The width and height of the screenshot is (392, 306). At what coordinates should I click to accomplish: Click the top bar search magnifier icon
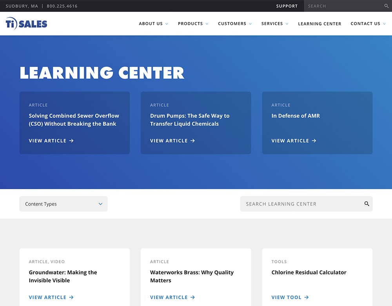tap(387, 6)
